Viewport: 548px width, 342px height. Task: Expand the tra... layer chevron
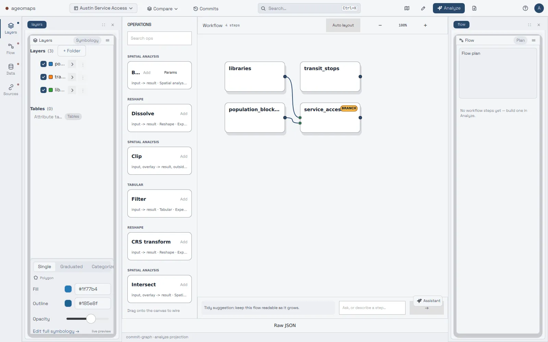[72, 77]
